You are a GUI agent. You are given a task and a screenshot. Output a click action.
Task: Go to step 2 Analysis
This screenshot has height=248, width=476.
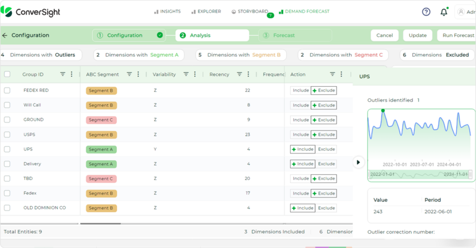click(212, 35)
